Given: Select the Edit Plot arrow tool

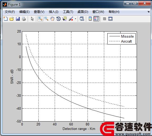Looking at the screenshot, I should (32, 19).
